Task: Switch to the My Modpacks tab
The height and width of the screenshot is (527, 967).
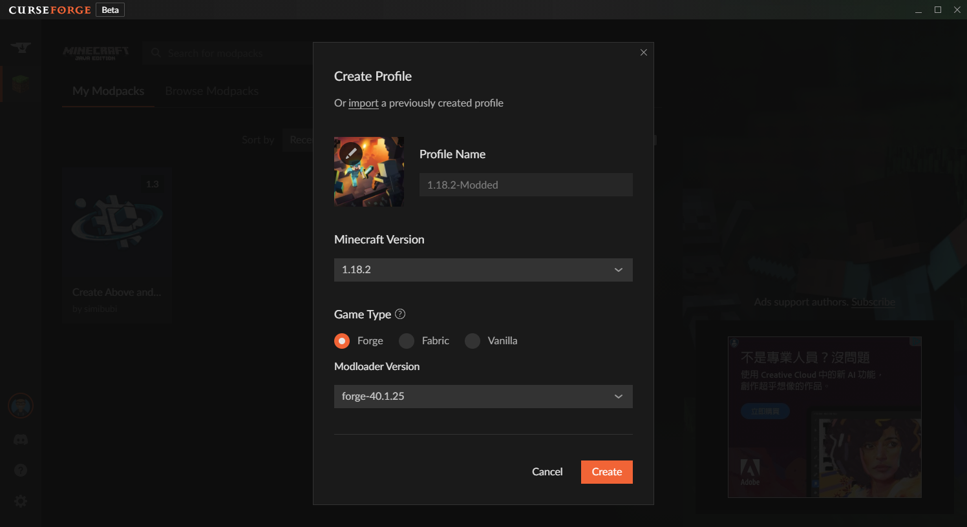Action: 108,91
